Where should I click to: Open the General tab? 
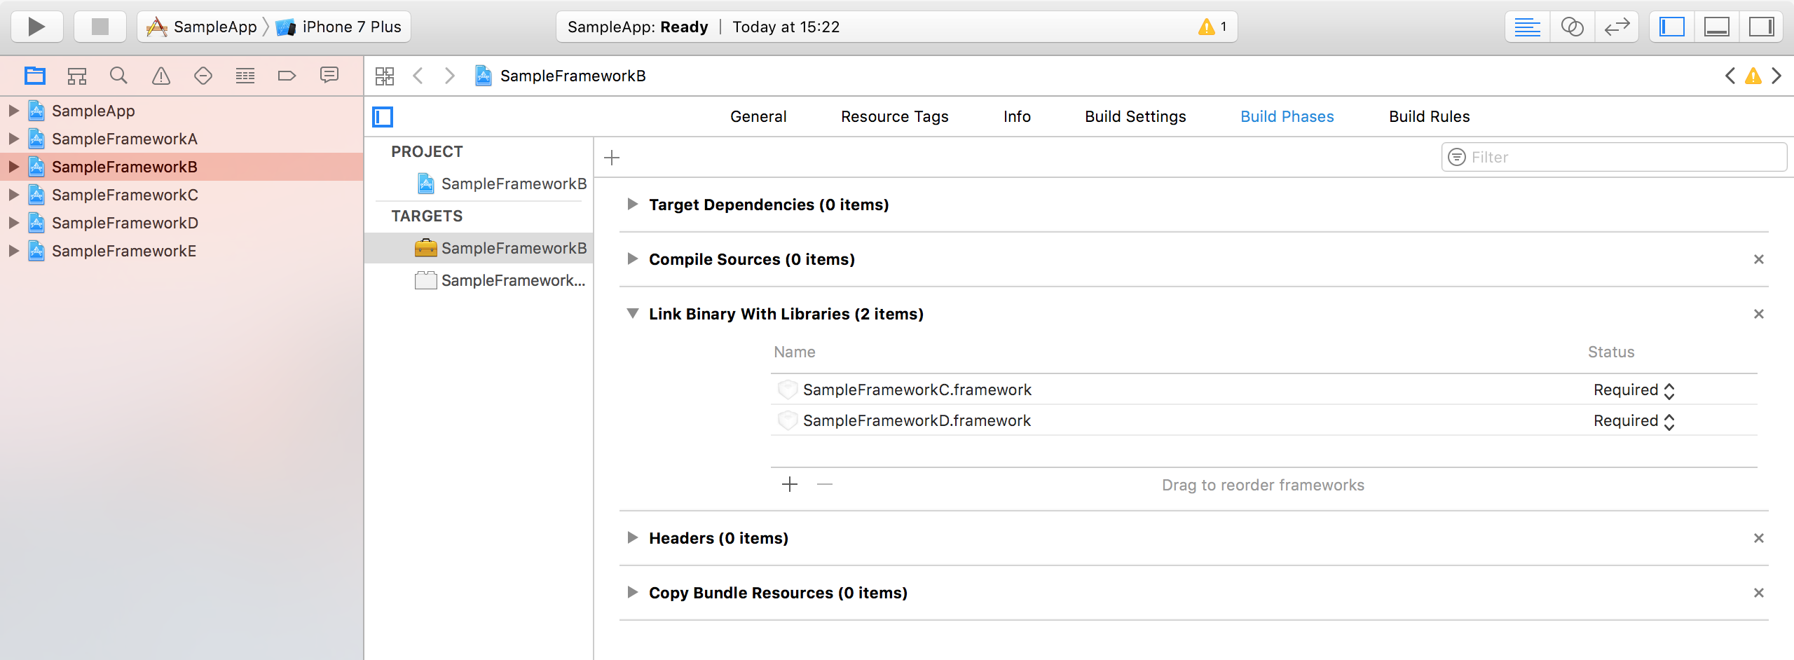pos(758,116)
